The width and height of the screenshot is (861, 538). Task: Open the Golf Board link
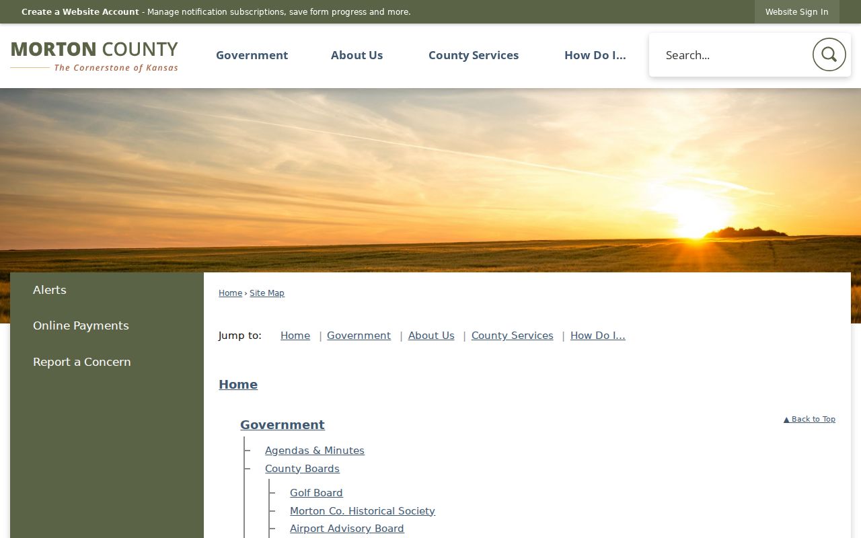(316, 493)
